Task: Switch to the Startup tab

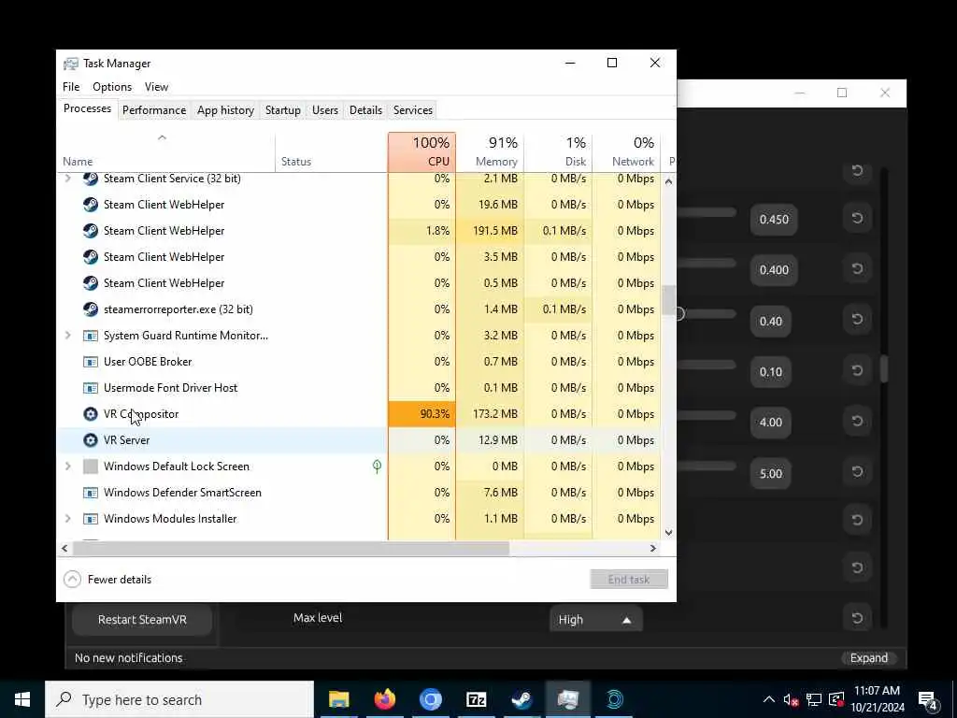Action: coord(282,110)
